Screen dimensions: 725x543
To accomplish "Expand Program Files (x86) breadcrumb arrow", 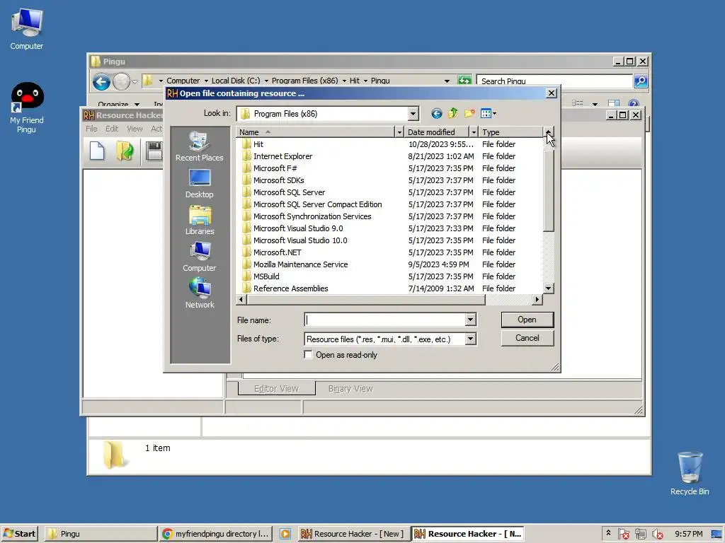I will [x=344, y=81].
